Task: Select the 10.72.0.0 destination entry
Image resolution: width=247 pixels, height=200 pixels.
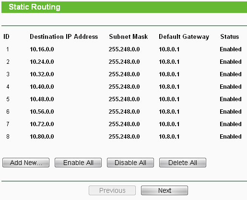Action: tap(42, 124)
